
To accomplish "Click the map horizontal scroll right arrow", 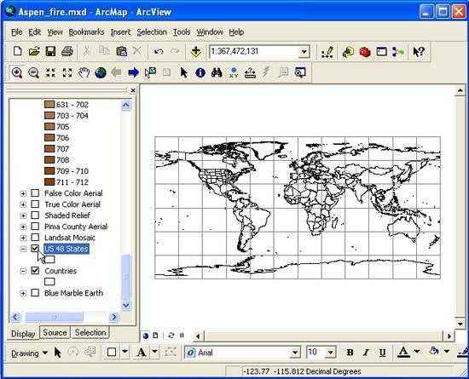I will click(x=449, y=336).
